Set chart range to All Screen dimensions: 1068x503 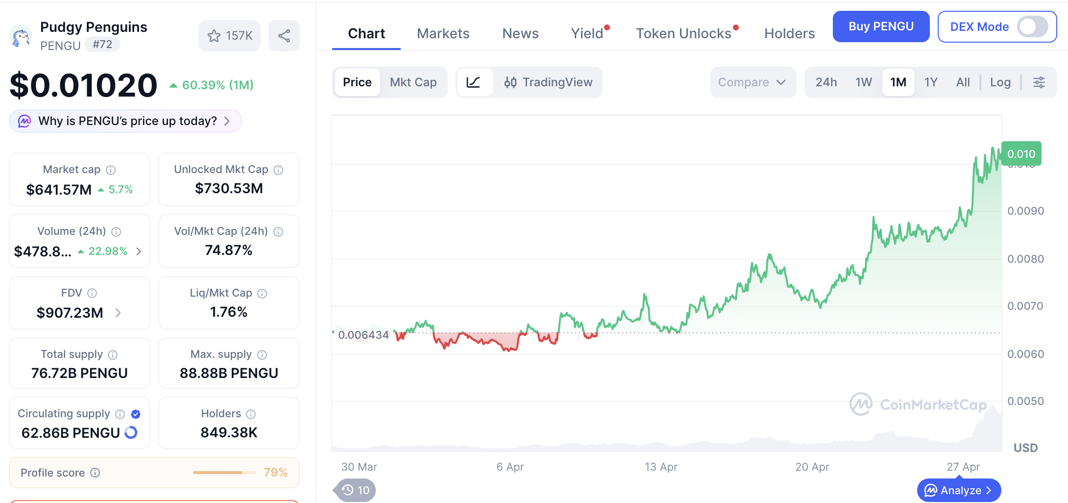point(963,82)
